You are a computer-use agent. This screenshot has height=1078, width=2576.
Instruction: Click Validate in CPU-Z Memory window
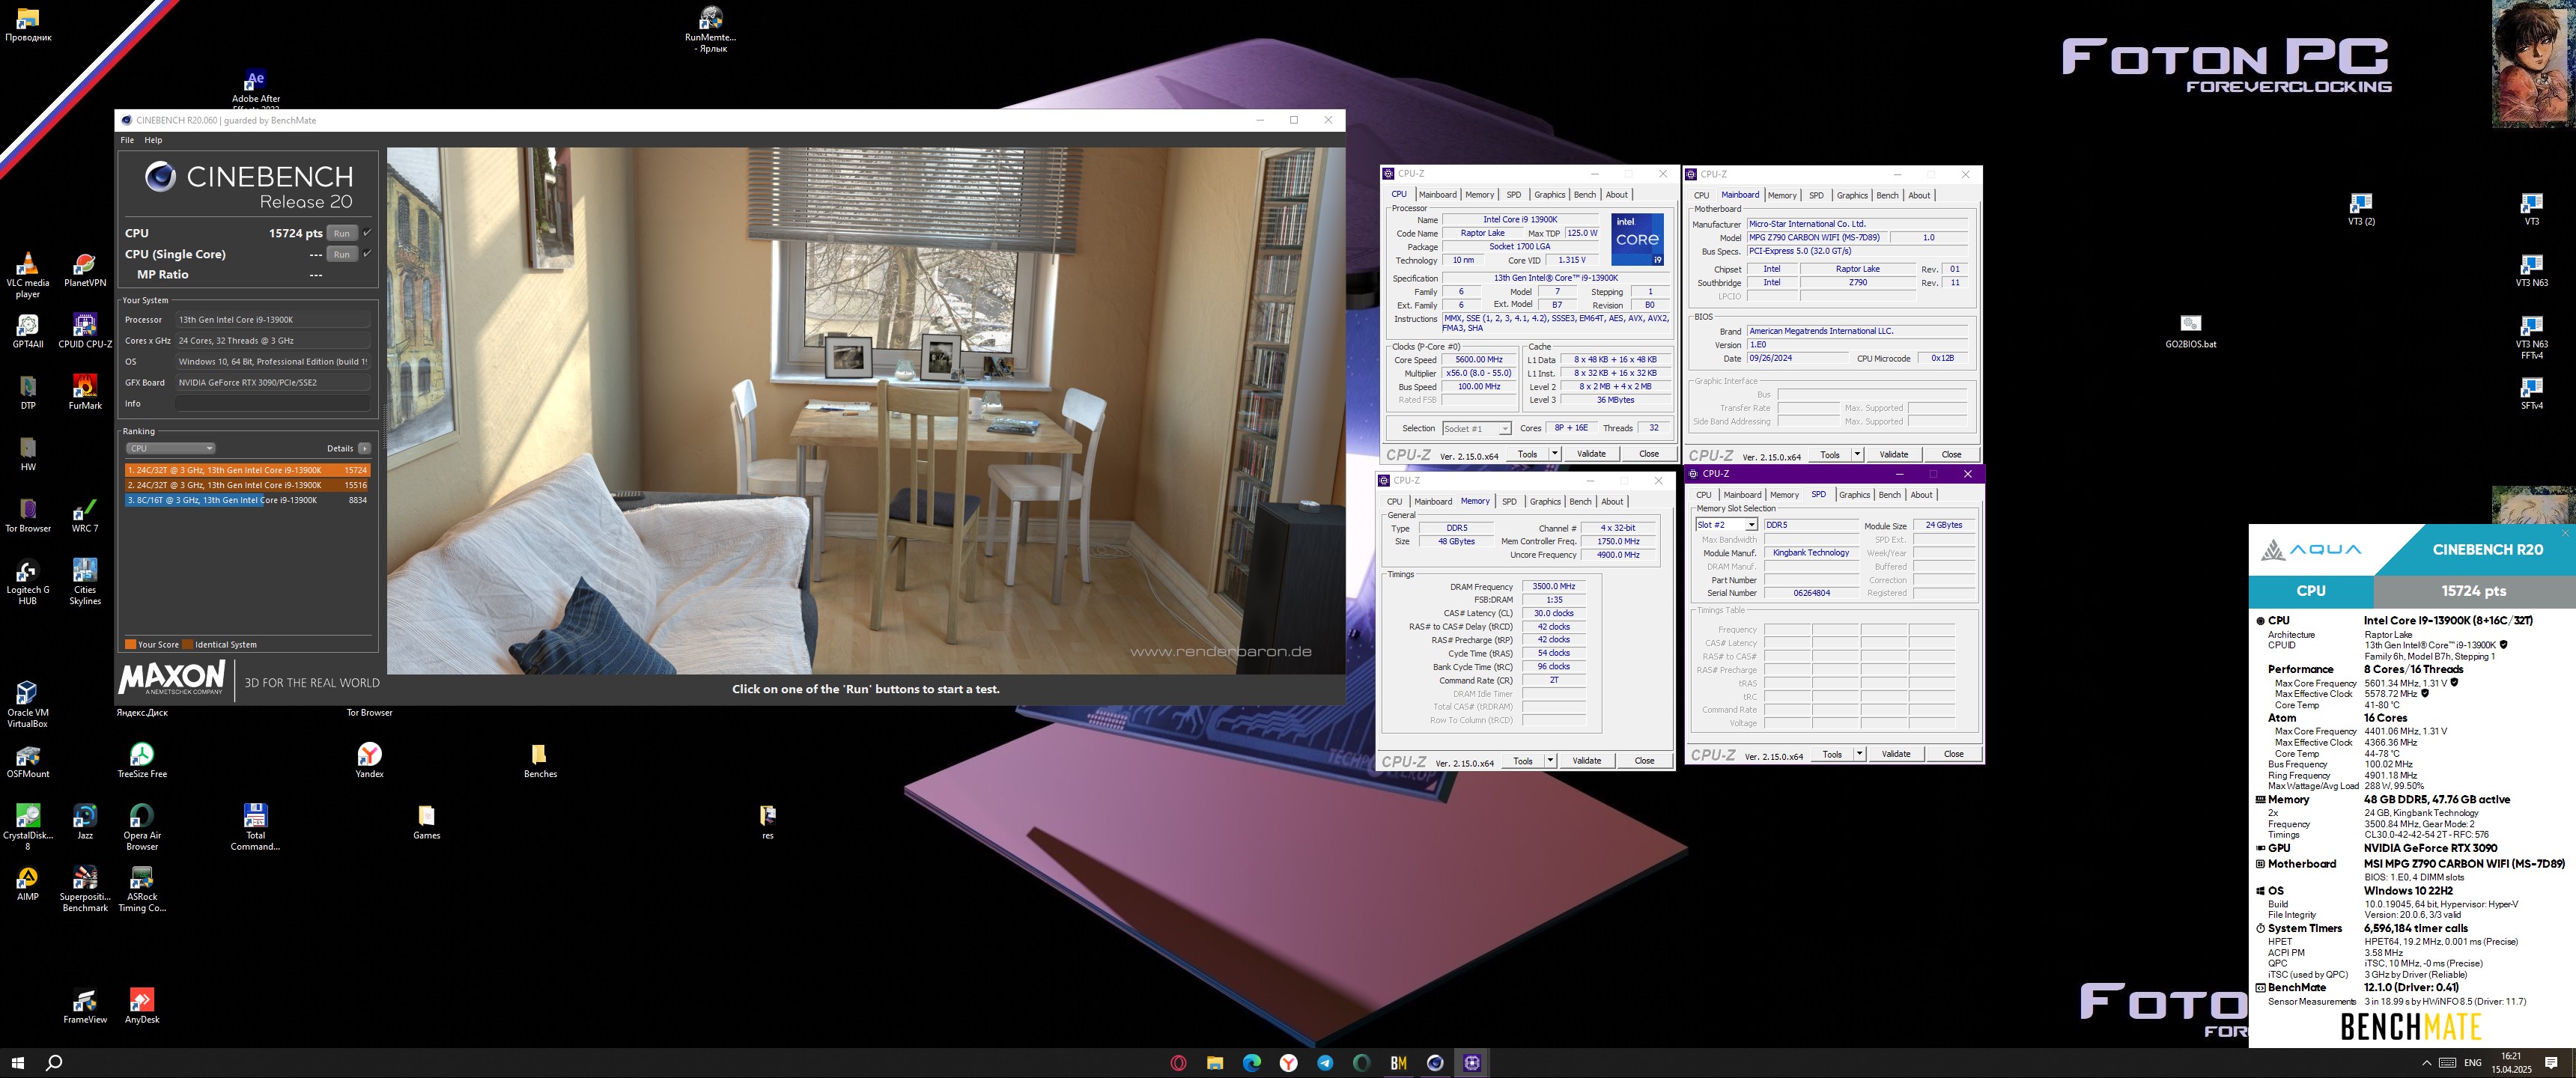click(x=1587, y=761)
